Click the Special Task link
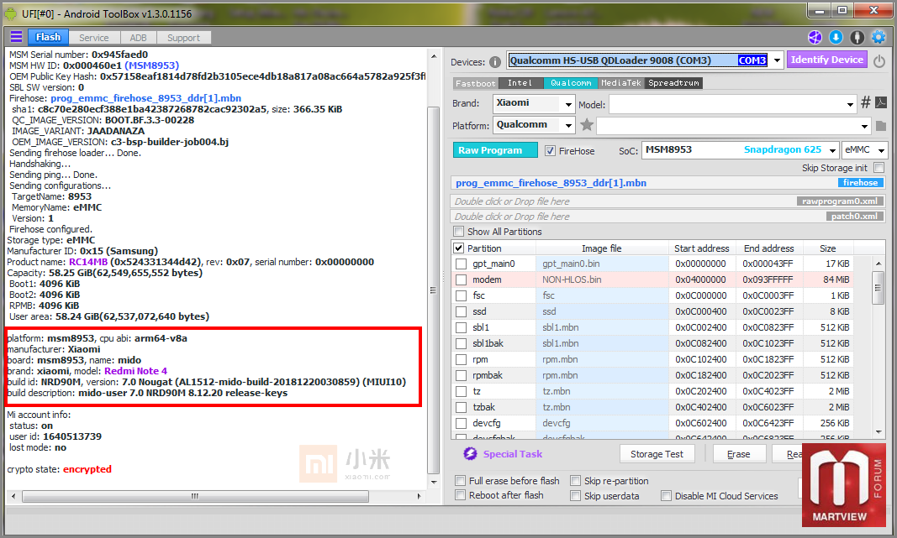The image size is (897, 538). pos(512,454)
